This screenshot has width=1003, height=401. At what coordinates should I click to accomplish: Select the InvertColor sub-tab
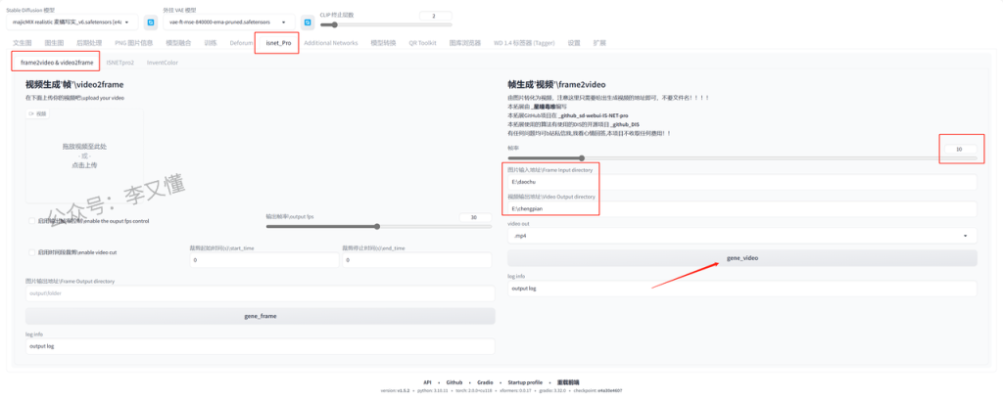click(162, 63)
